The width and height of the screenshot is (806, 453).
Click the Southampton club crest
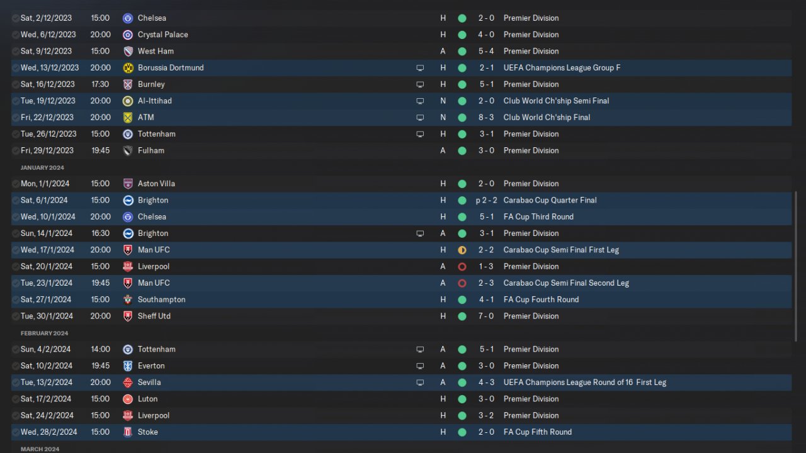click(128, 300)
